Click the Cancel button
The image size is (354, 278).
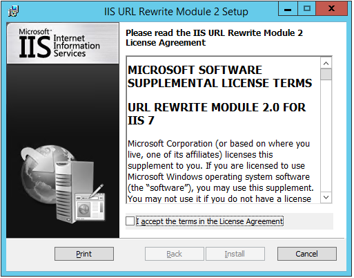point(307,254)
